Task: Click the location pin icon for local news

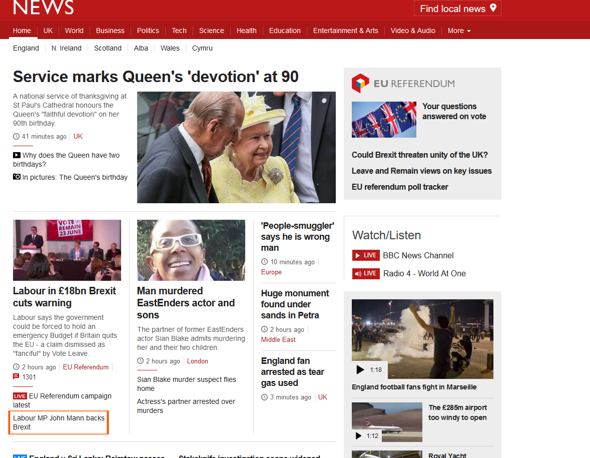Action: coord(493,8)
